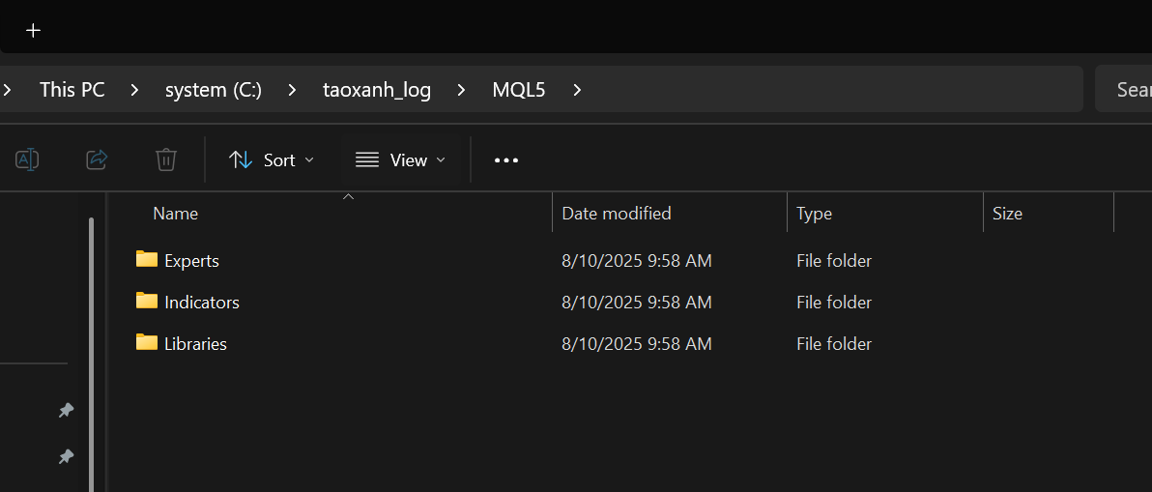Click the Libraries folder icon
This screenshot has height=492, width=1152.
click(147, 343)
